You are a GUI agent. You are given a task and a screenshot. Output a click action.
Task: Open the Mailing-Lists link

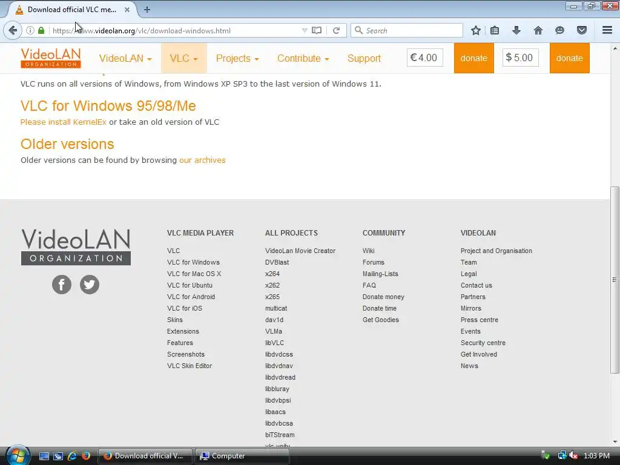380,274
